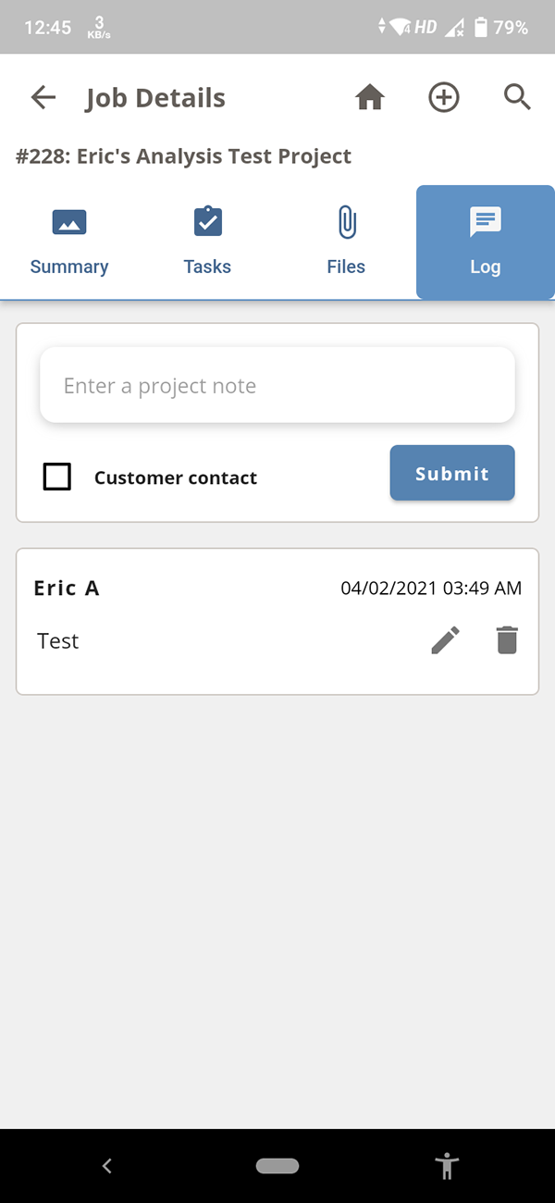Open the Tasks tab
This screenshot has width=555, height=1203.
click(x=207, y=242)
